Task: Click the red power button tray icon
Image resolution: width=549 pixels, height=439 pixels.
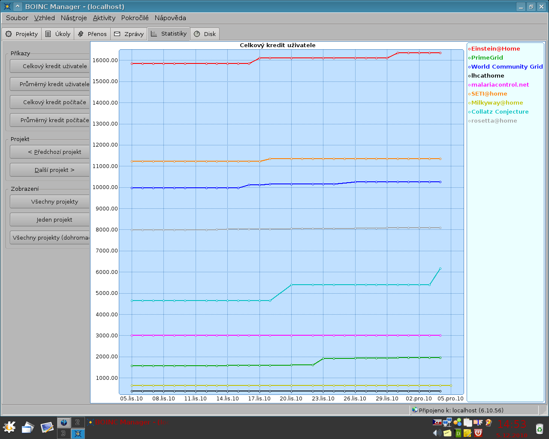Action: 478,433
